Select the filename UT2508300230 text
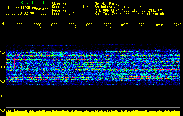183x116 pixels. (x=21, y=8)
